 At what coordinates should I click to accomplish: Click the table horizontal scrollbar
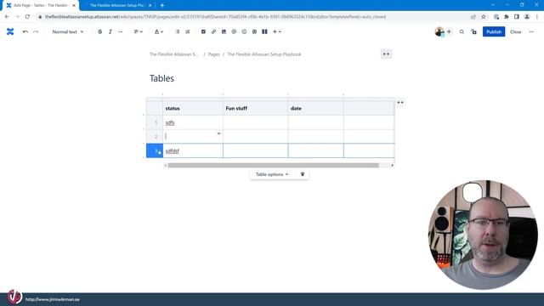(x=274, y=165)
